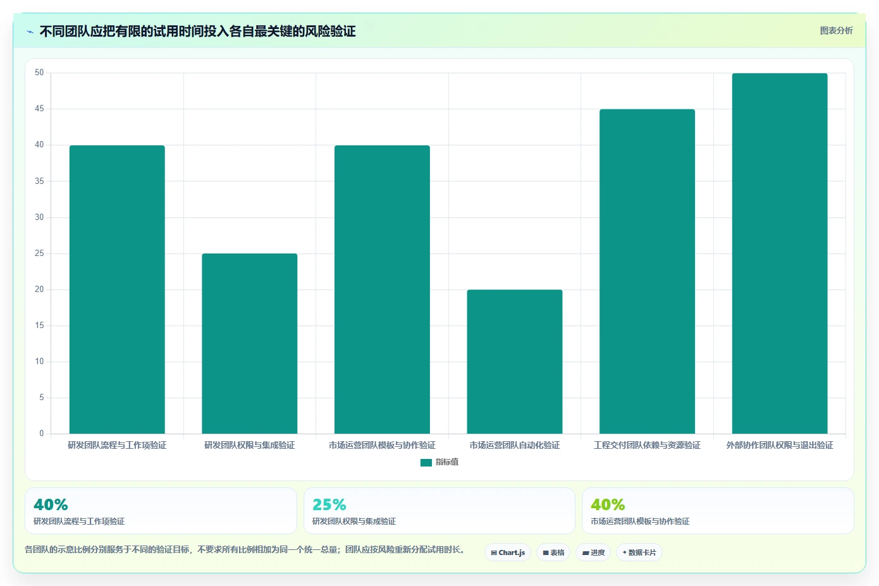Click the Chart.js tag
879x586 pixels.
coord(508,552)
